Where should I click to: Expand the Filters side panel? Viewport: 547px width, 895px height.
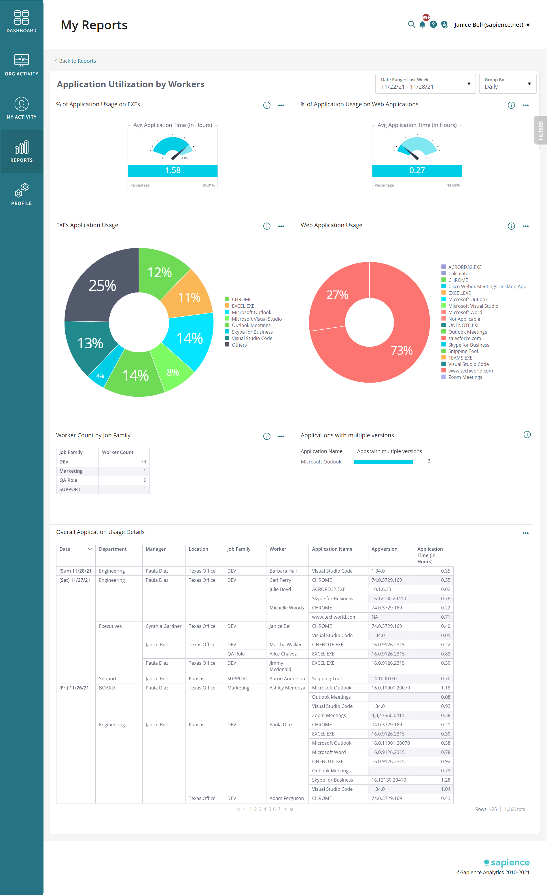pos(540,130)
